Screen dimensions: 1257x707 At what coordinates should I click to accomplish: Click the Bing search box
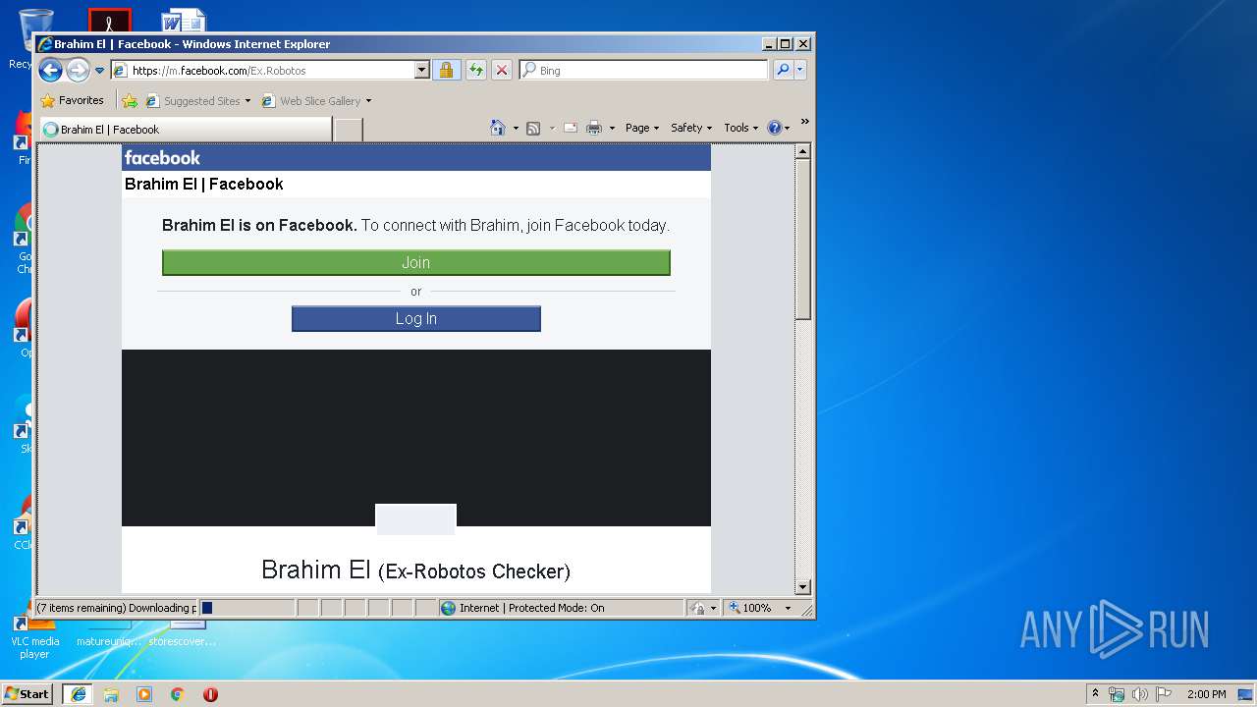point(644,71)
